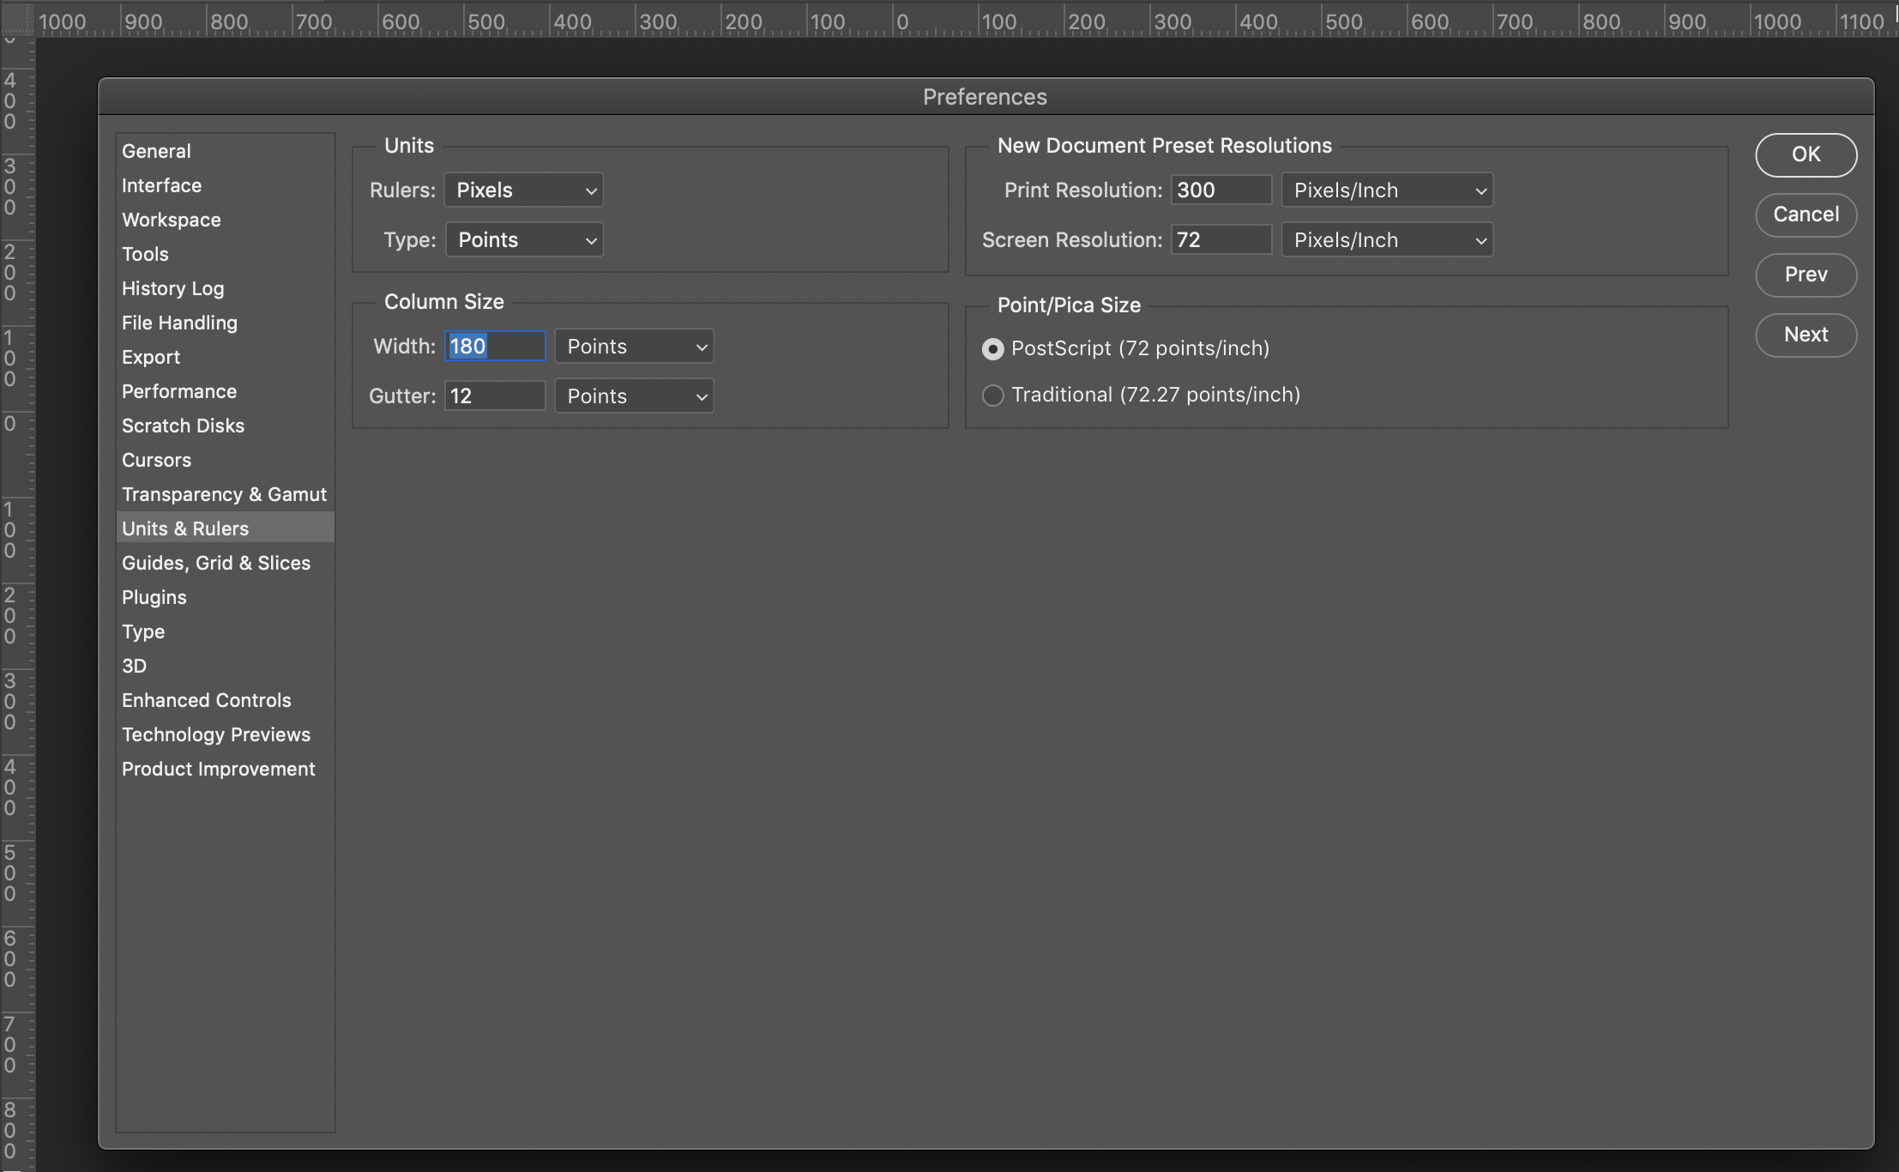Open Screen Resolution units dropdown

(1387, 240)
